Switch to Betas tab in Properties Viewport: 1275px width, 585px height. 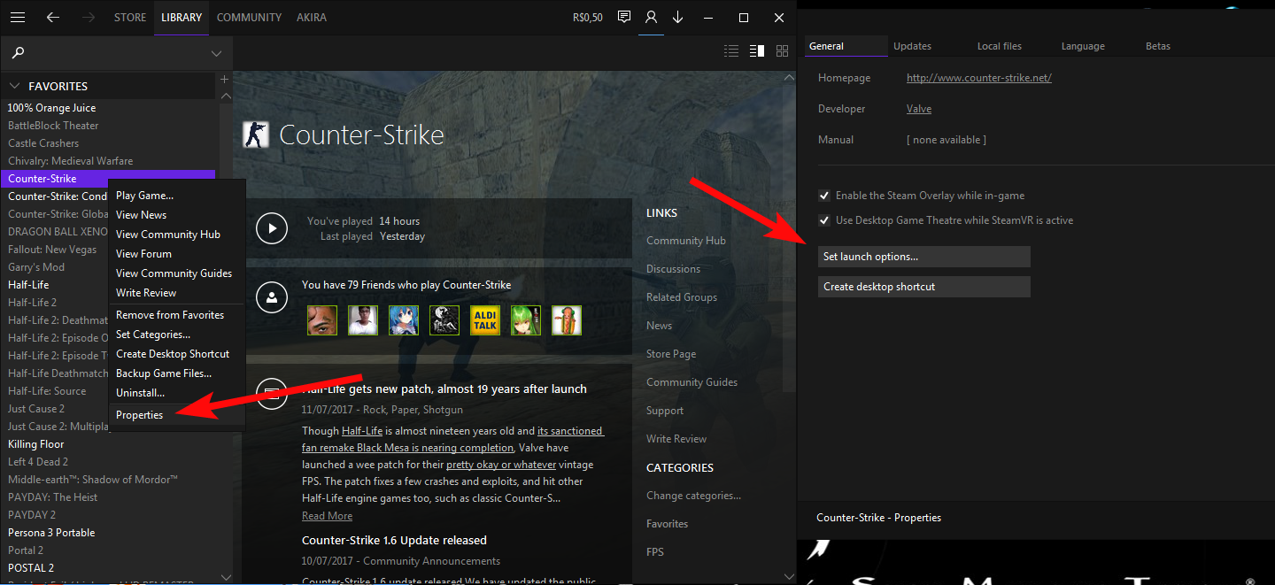(x=1157, y=46)
